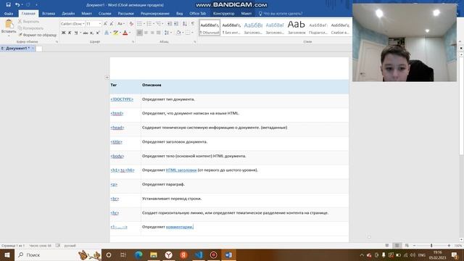Switch to Print Layout view in status bar

point(397,245)
